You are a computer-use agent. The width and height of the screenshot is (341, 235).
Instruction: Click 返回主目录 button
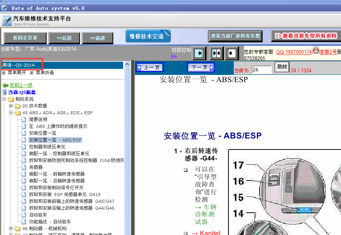tap(25, 38)
